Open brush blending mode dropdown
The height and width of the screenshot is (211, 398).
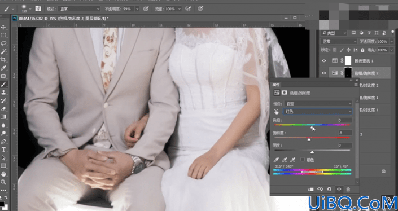80,9
